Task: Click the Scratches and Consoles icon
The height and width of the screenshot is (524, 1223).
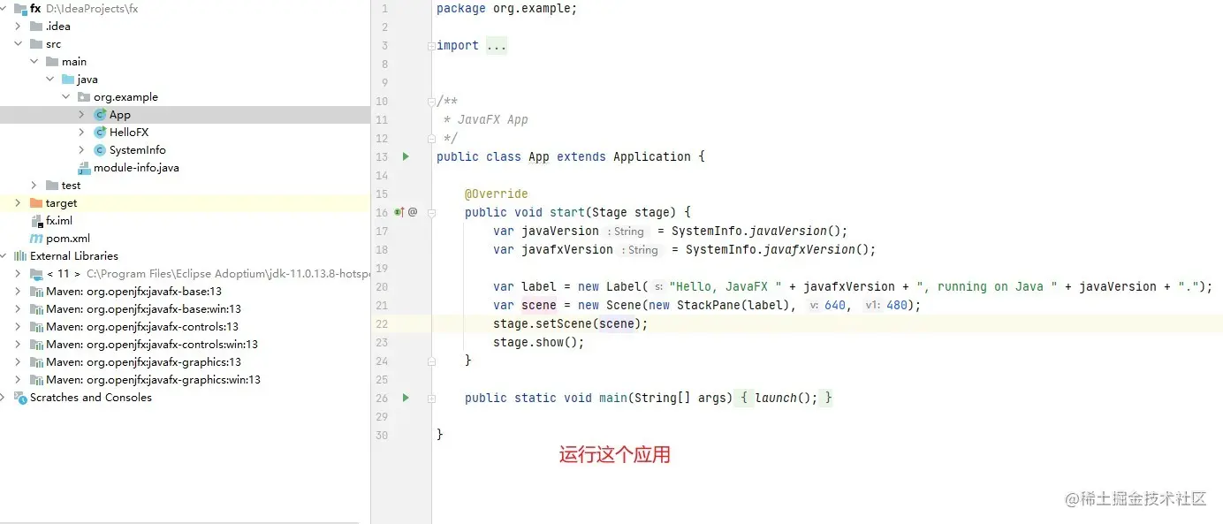Action: point(20,398)
